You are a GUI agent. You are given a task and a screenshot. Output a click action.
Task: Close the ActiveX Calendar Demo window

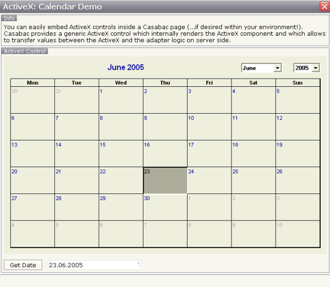tap(324, 7)
